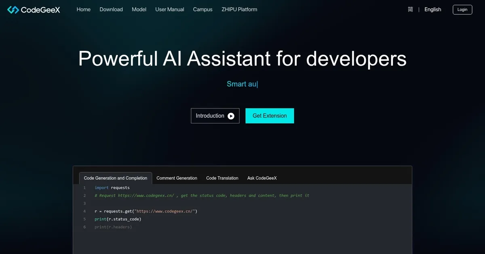485x254 pixels.
Task: Switch to Ask CodeGeeX tab
Action: pos(262,178)
